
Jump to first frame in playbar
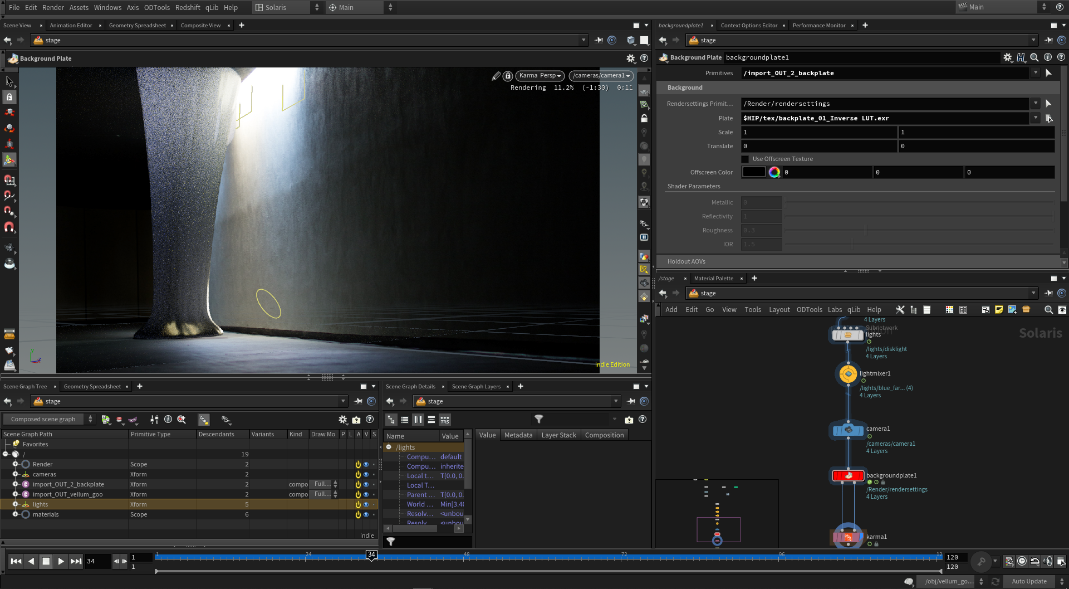[16, 561]
